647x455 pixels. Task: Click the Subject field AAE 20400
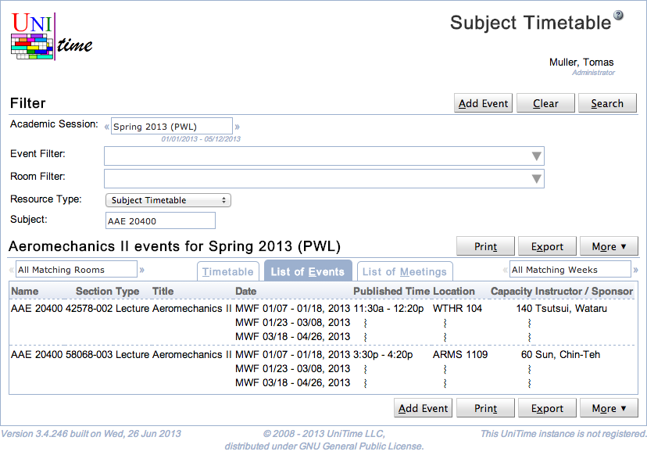click(x=160, y=220)
